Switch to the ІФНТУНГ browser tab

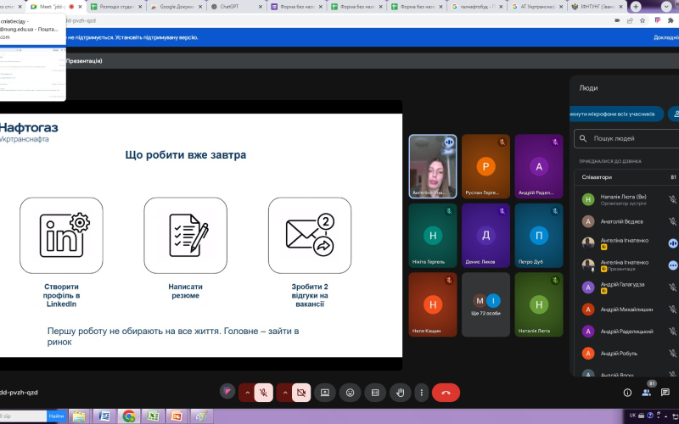596,7
